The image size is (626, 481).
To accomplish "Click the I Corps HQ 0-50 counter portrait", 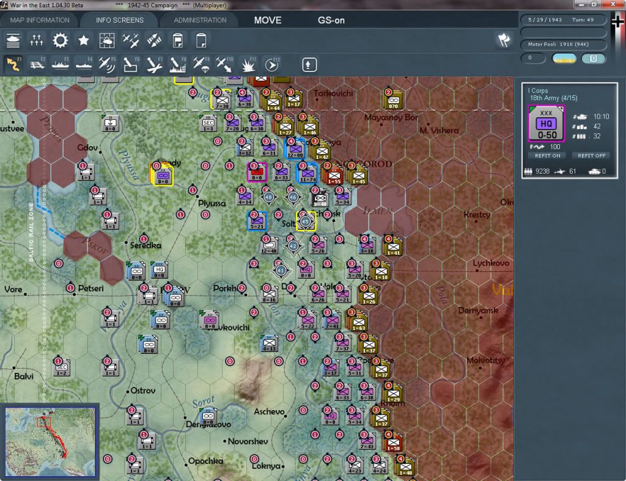I will [546, 123].
